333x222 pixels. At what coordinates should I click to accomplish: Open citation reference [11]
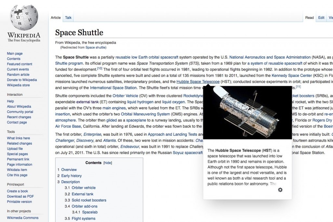pos(298,87)
